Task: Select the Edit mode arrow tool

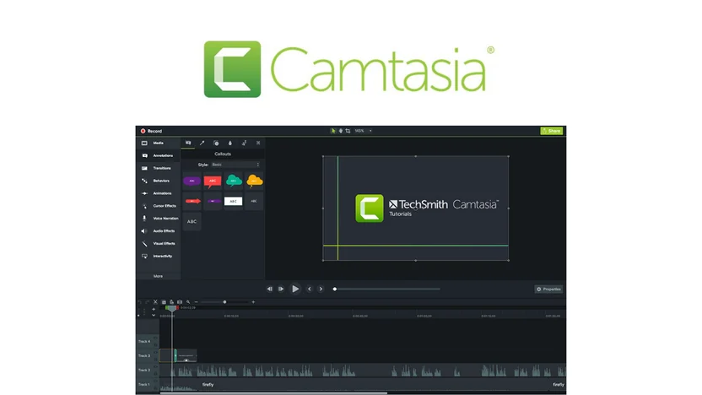Action: 333,131
